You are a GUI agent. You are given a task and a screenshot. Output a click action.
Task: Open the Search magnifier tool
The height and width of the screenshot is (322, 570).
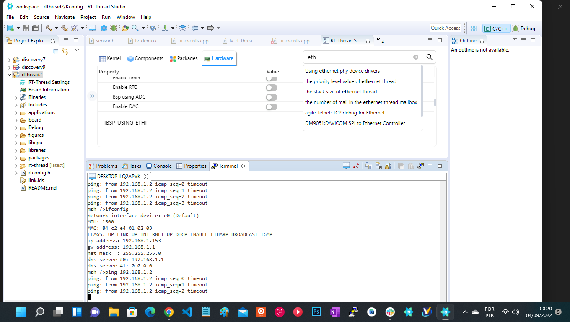click(136, 28)
